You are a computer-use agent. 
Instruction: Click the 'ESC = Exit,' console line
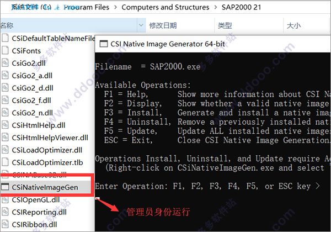tap(217, 140)
